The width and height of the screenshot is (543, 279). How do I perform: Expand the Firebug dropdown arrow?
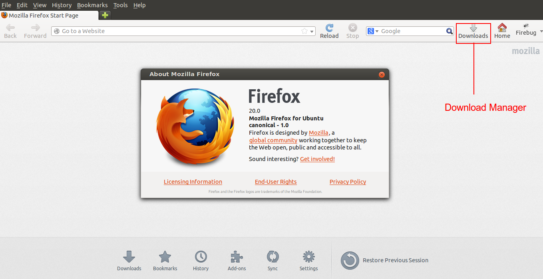[x=541, y=31]
